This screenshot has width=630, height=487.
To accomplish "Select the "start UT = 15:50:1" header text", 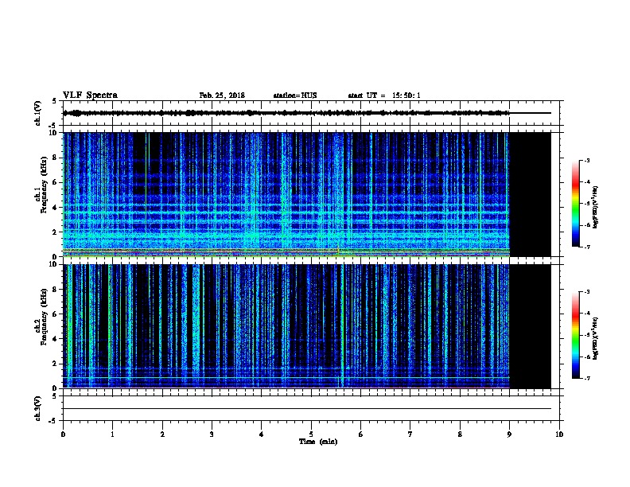I will tap(384, 95).
